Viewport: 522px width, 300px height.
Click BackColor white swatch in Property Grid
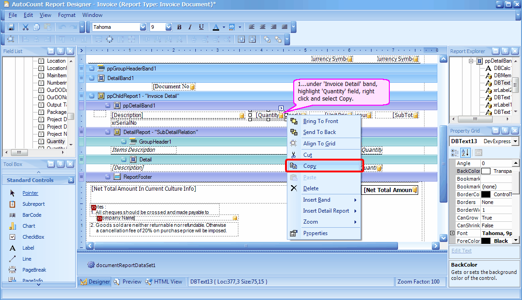[486, 171]
